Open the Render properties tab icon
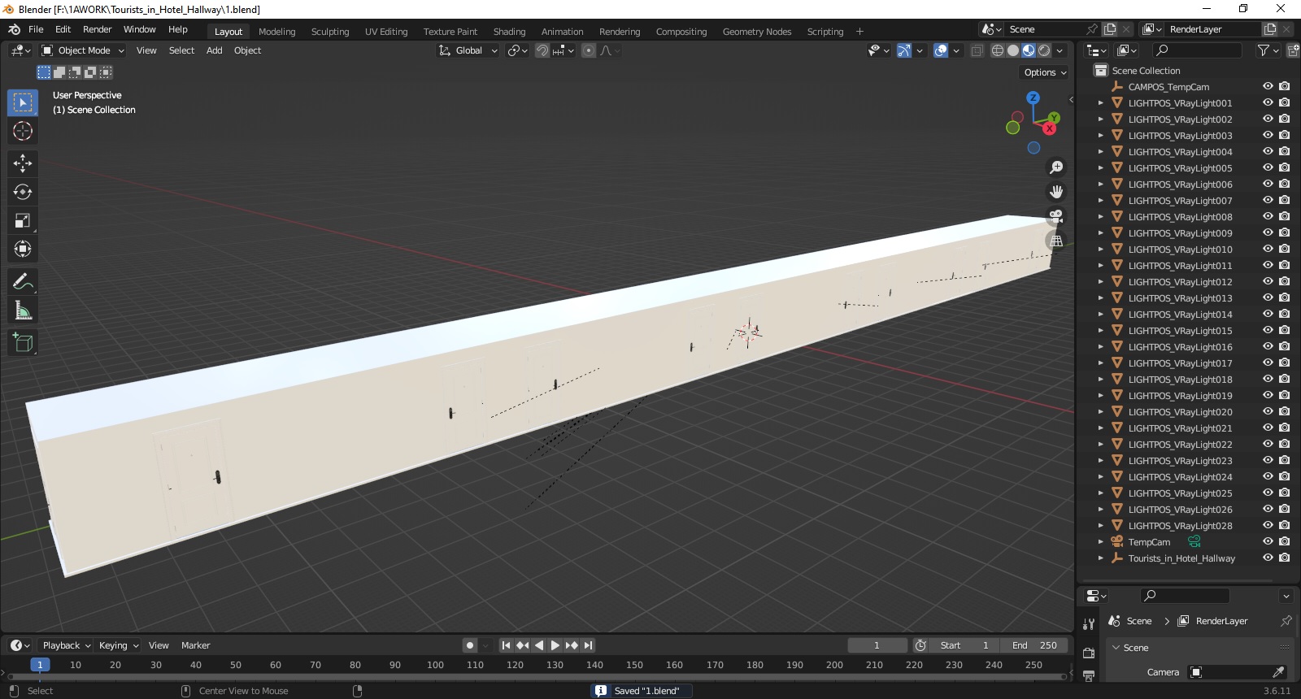 click(x=1089, y=653)
